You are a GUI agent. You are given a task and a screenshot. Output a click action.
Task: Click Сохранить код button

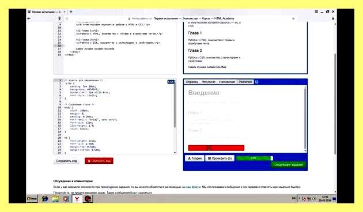pyautogui.click(x=66, y=161)
